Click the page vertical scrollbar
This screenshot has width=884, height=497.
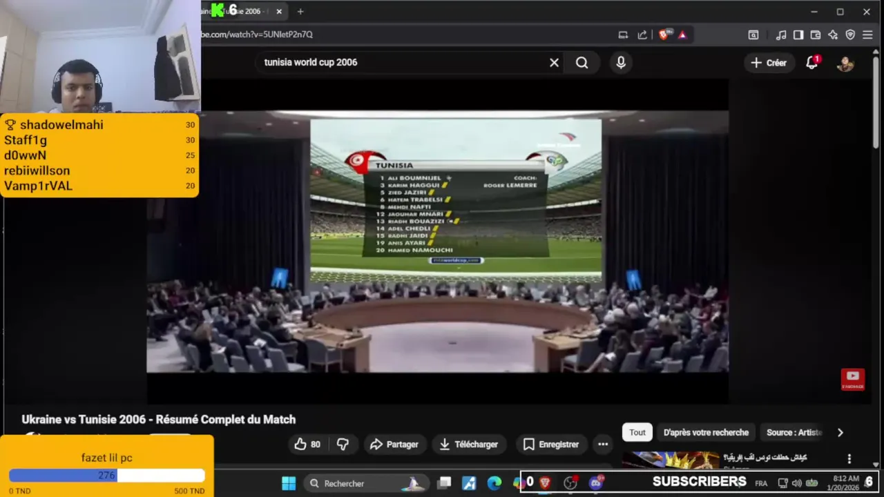[x=876, y=104]
